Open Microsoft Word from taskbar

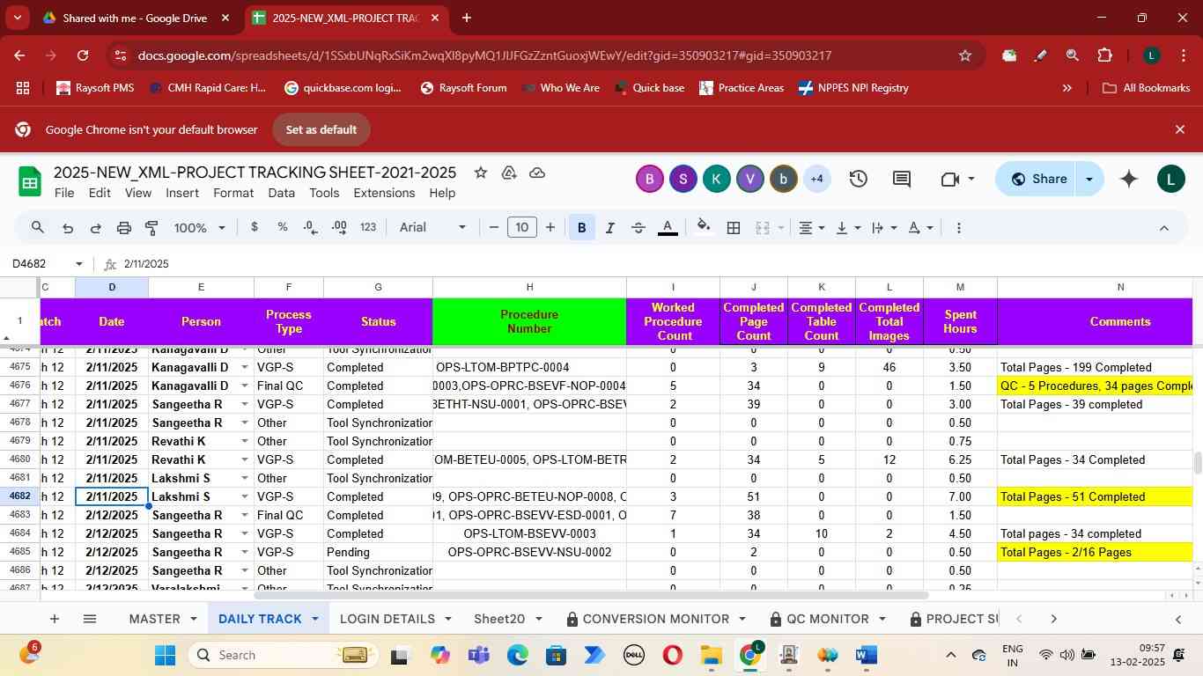(866, 656)
